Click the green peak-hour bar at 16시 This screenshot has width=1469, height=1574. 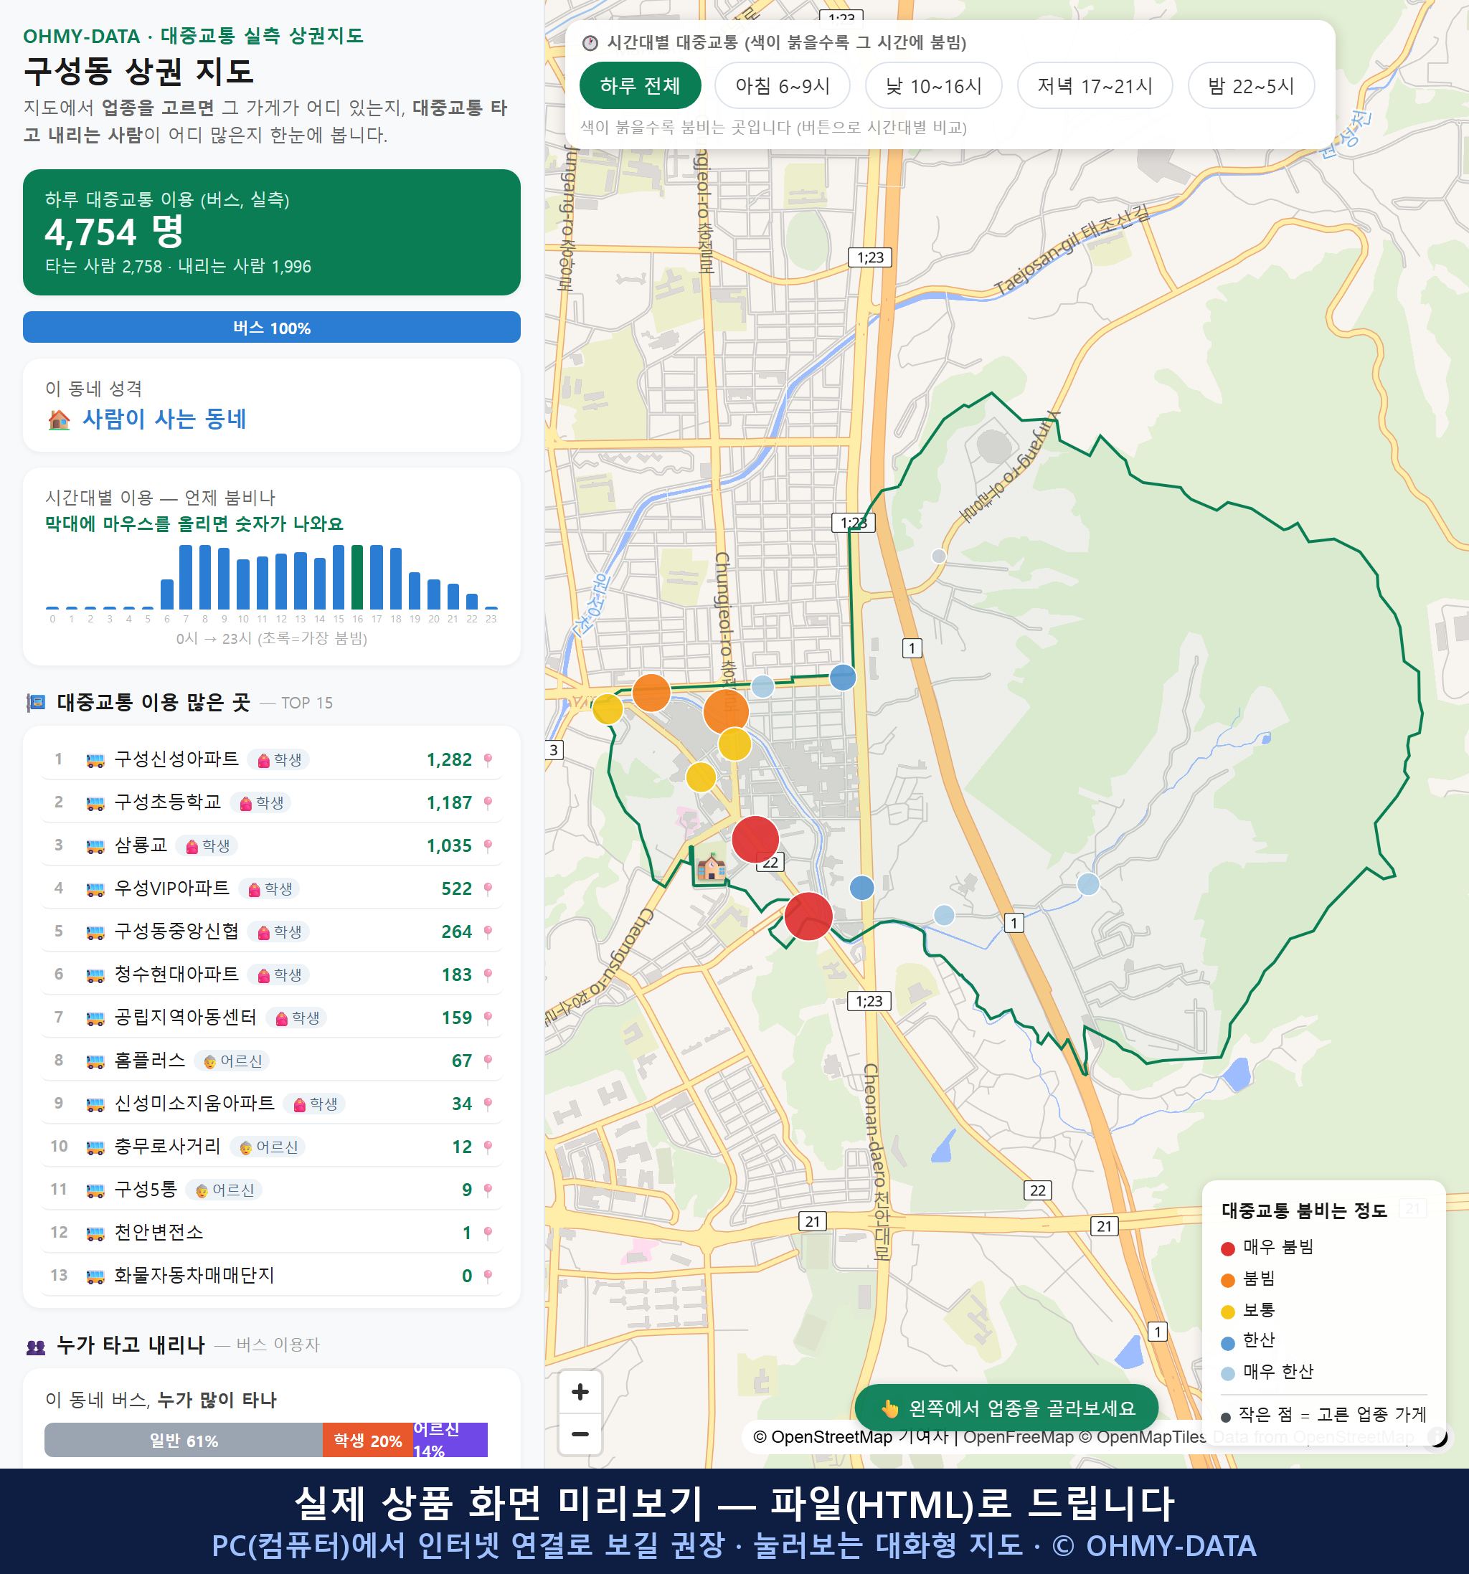357,577
